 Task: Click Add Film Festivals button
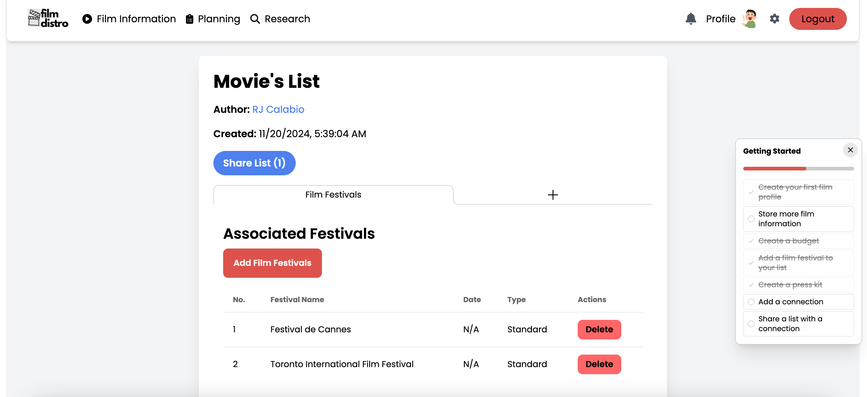click(272, 263)
